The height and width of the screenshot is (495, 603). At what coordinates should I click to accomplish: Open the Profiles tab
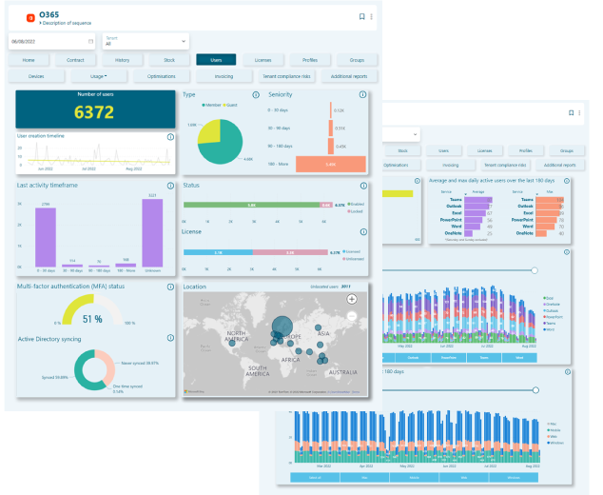pyautogui.click(x=310, y=60)
